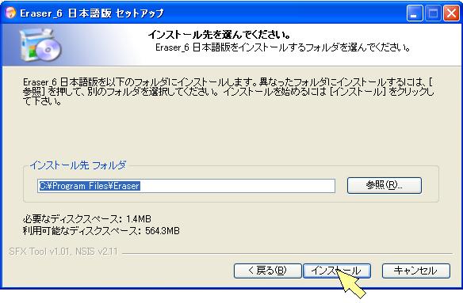463x303 pixels.
Task: Click the subtitle about choosing the install folder
Action: [283, 47]
